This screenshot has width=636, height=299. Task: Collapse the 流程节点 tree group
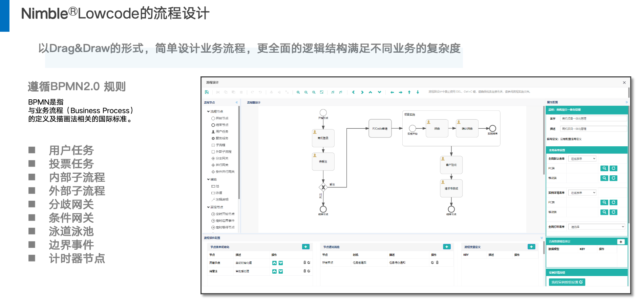(x=208, y=111)
